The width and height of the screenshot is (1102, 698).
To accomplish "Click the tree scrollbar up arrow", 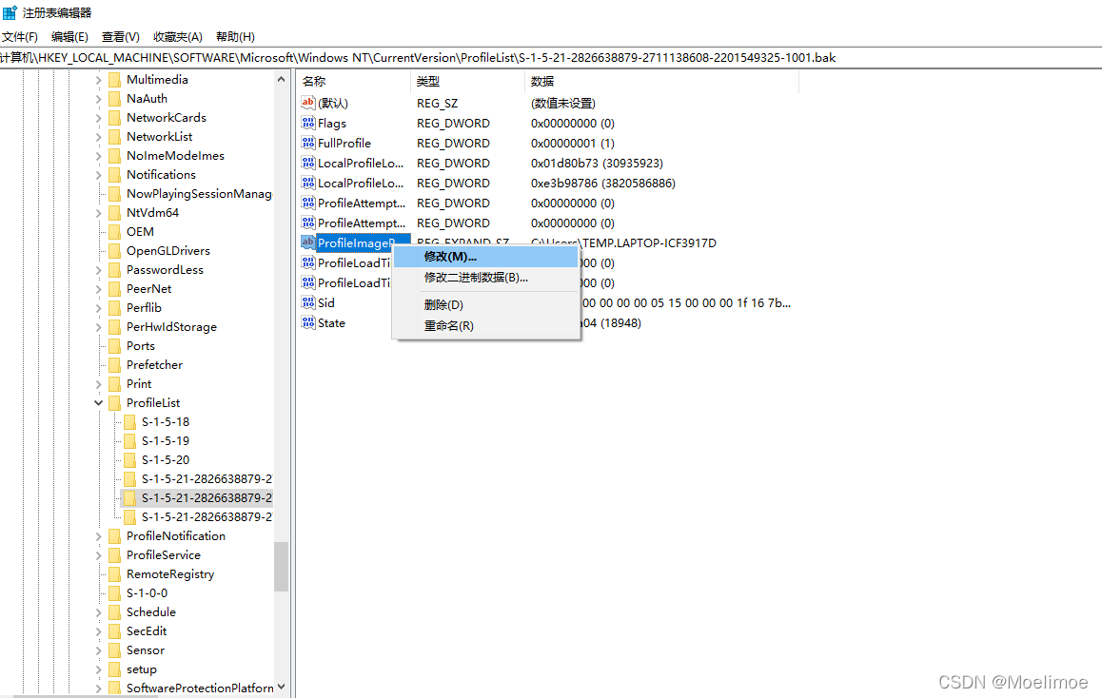I will tap(281, 79).
